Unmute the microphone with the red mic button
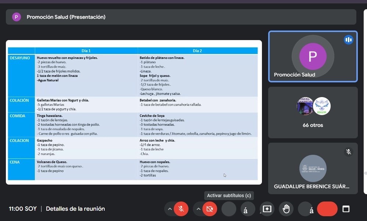The image size is (367, 221). [181, 209]
